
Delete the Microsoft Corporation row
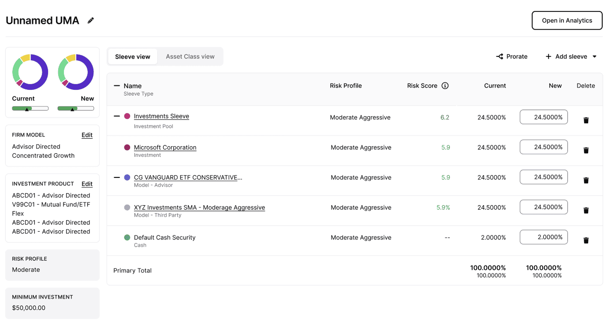click(x=586, y=150)
